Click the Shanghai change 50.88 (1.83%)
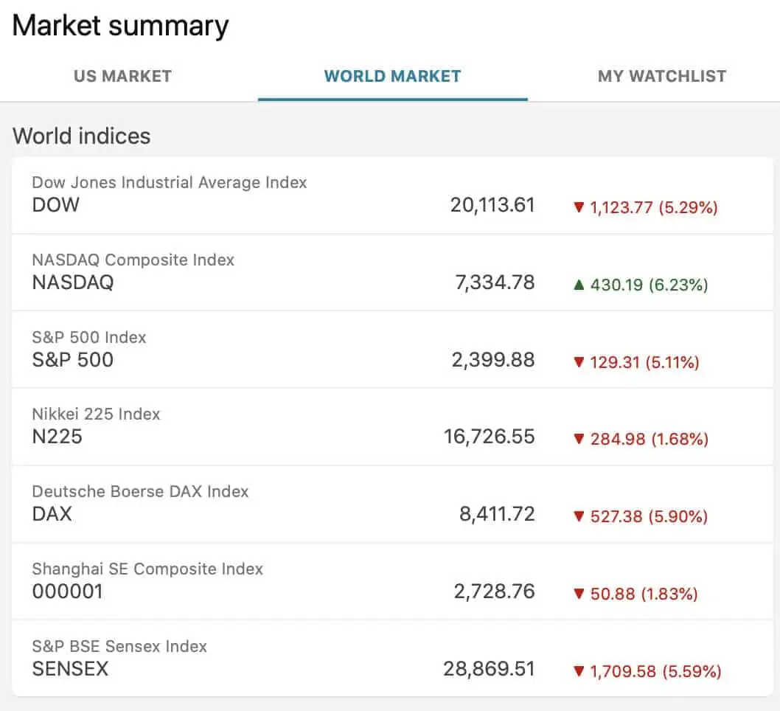The image size is (780, 711). (644, 594)
